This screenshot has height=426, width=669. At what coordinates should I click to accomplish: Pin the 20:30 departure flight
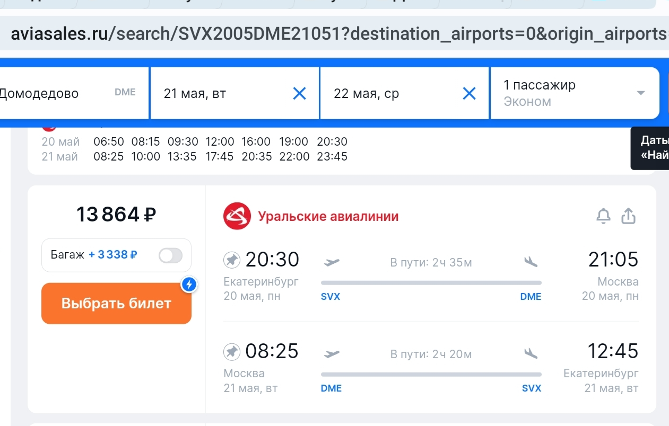tap(232, 260)
